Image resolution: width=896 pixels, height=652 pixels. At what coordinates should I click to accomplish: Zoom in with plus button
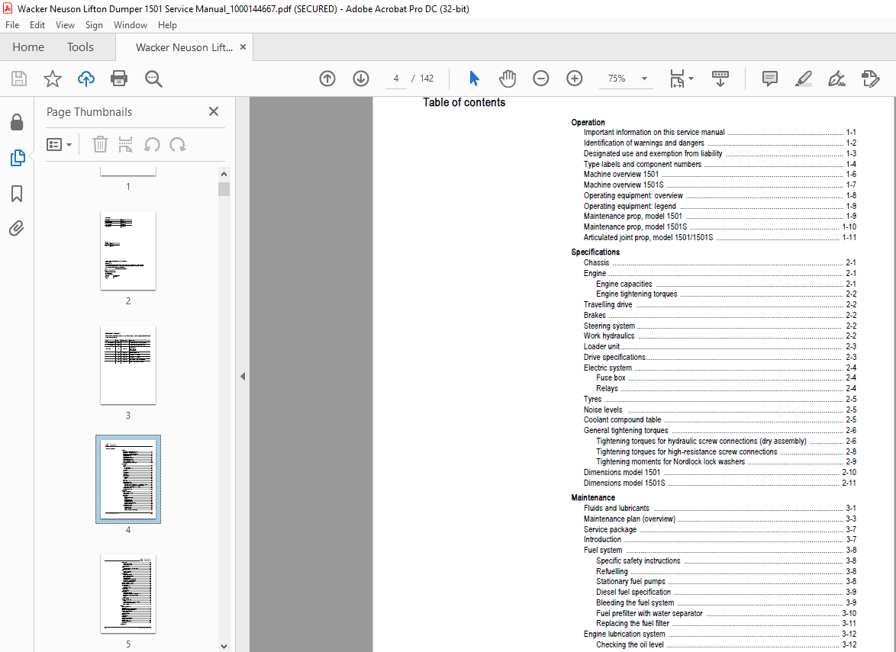click(x=574, y=79)
